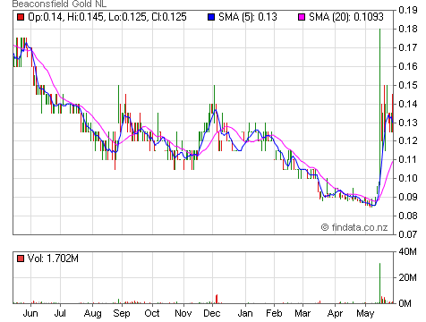
Task: Click the 'SMA (5): 0.13' legend label
Action: (x=248, y=17)
